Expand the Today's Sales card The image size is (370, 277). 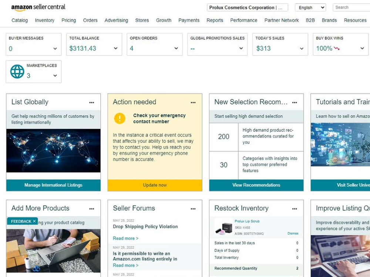(302, 48)
